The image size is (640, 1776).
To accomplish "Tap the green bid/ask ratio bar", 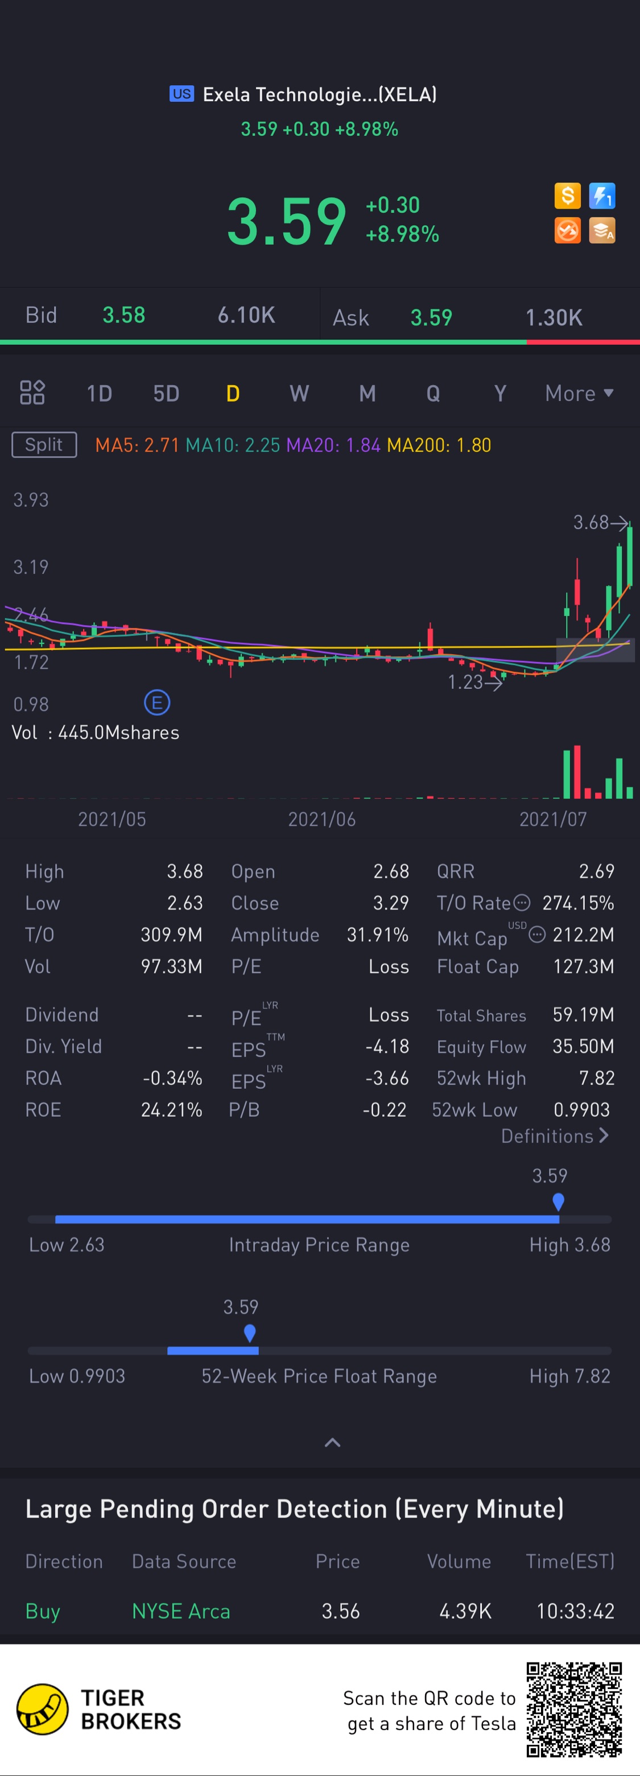I will pyautogui.click(x=263, y=342).
